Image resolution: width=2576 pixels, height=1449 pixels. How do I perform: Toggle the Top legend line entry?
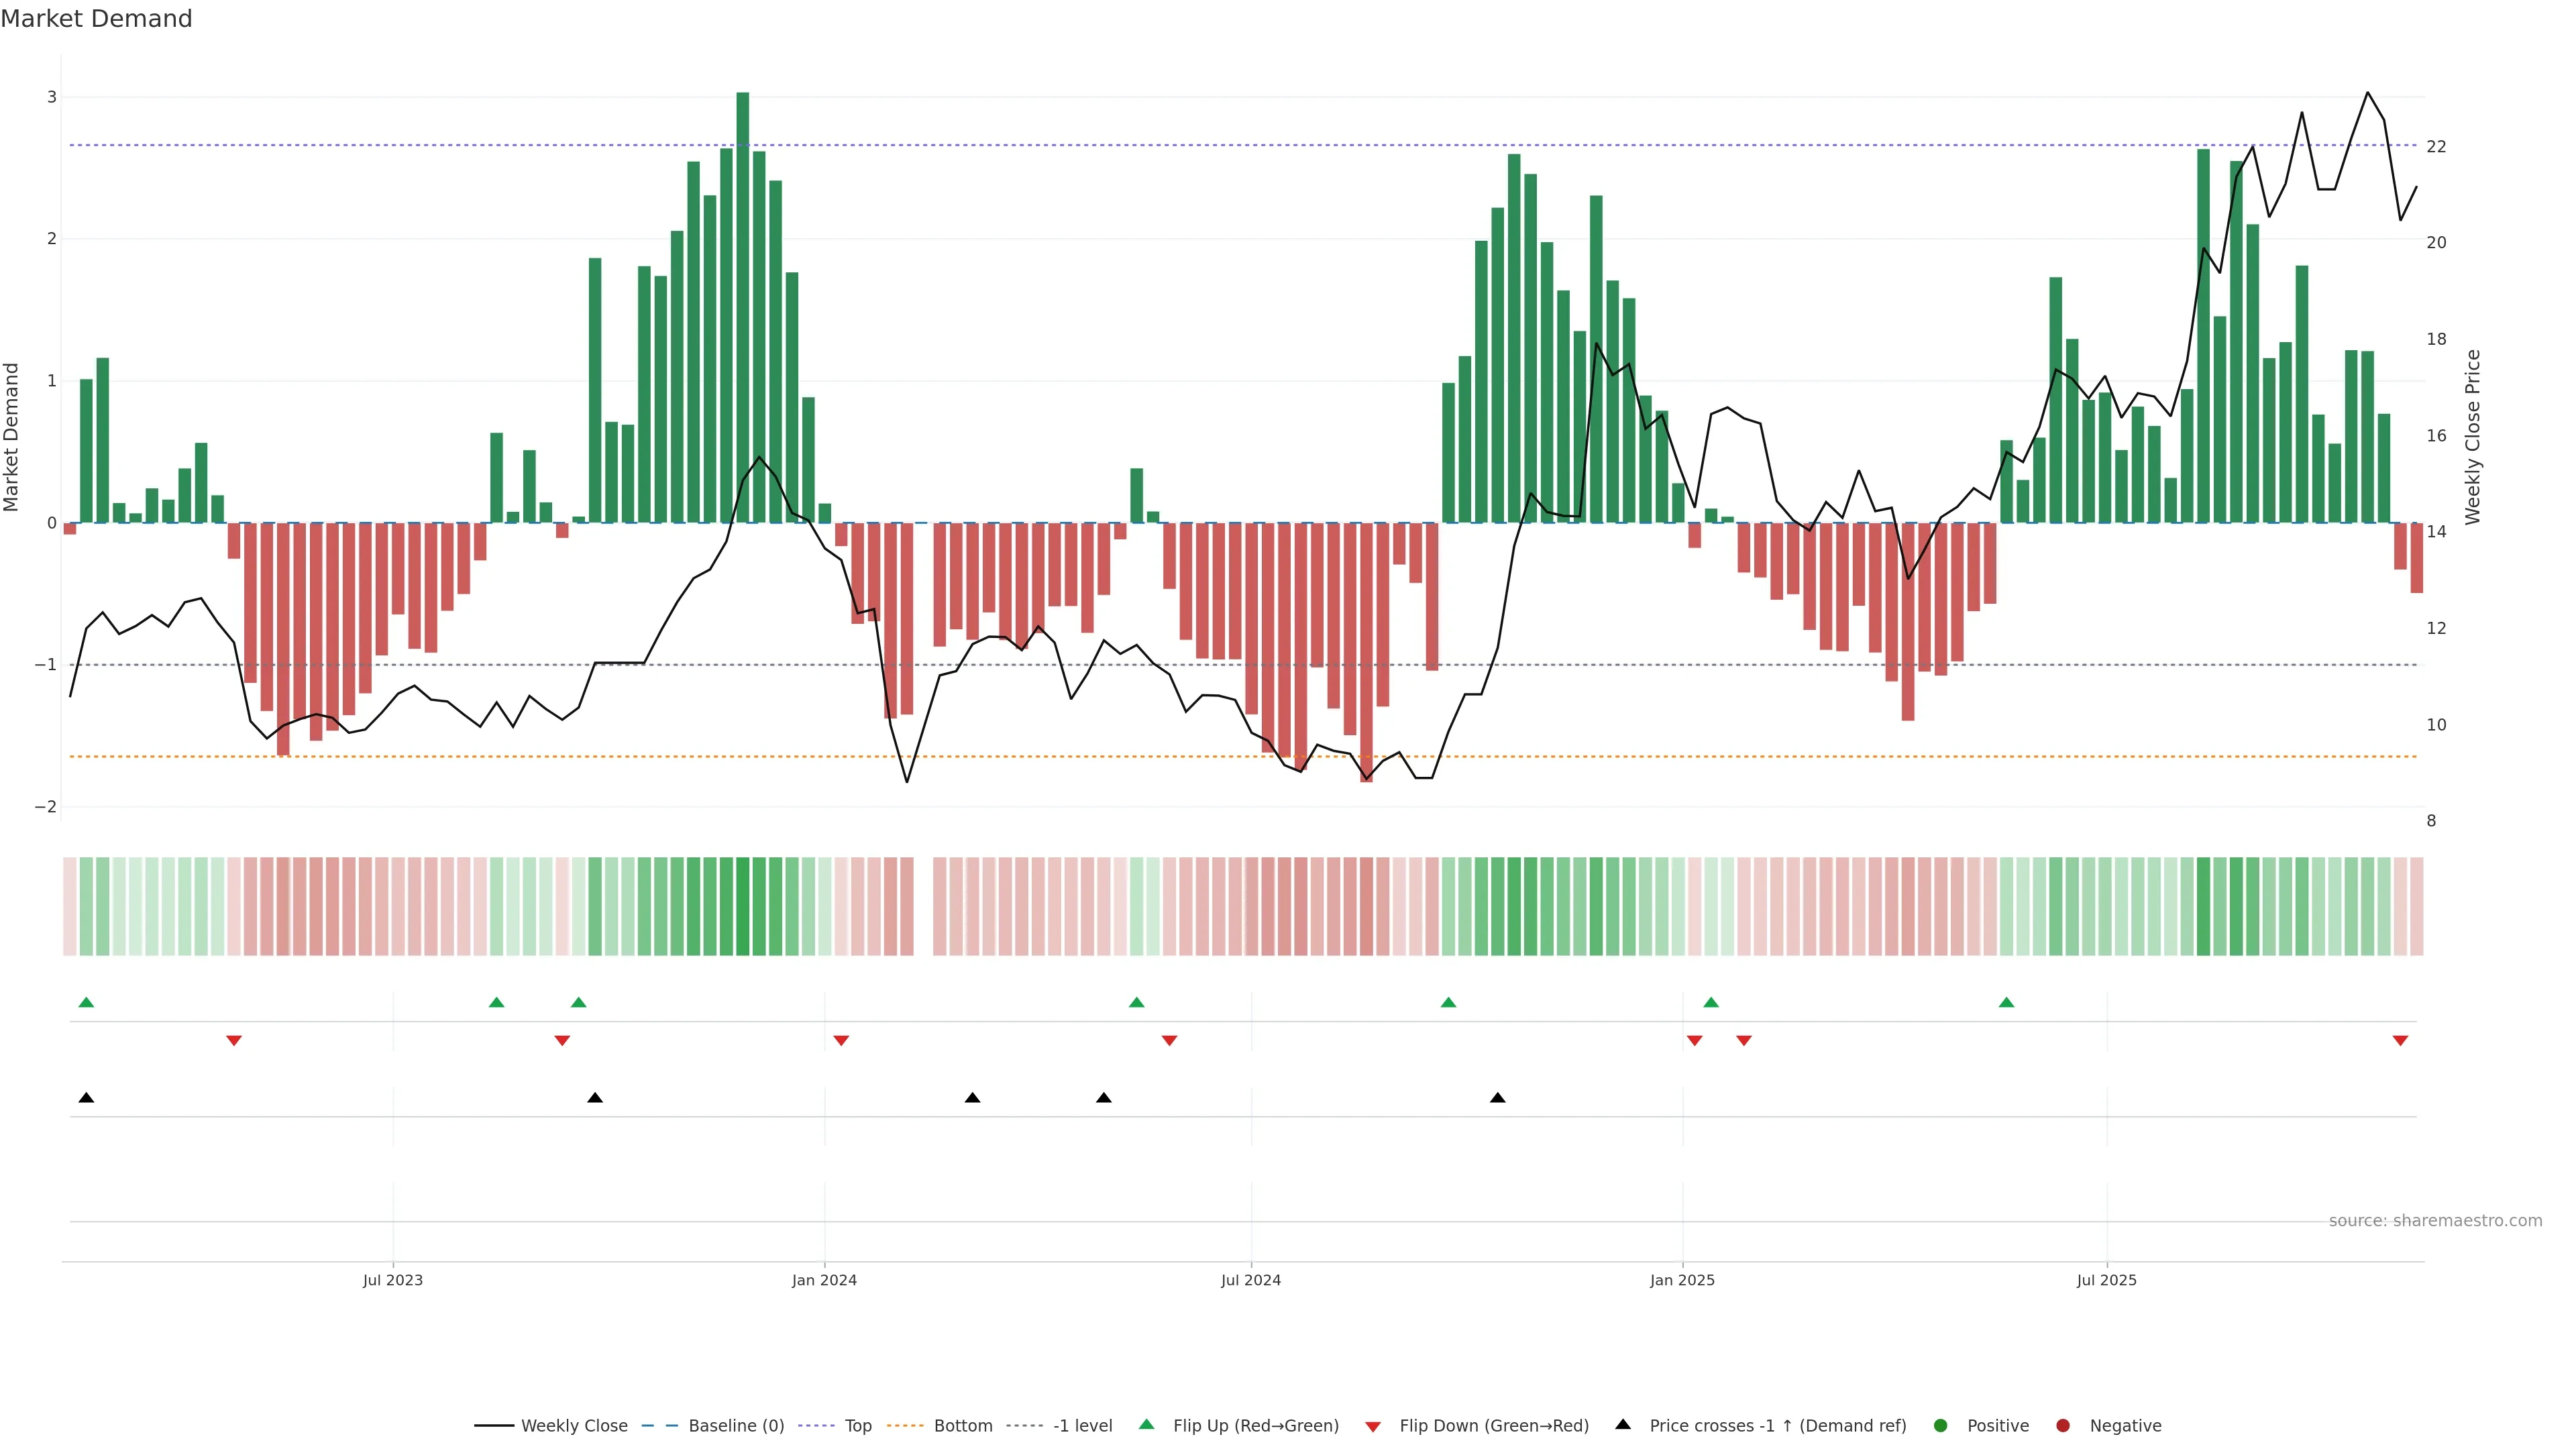(857, 1426)
